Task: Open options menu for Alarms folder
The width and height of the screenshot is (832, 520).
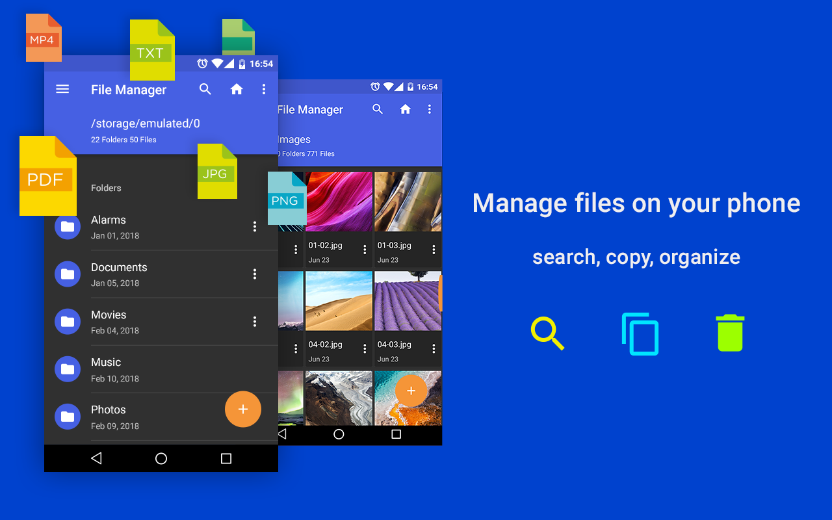Action: coord(254,226)
